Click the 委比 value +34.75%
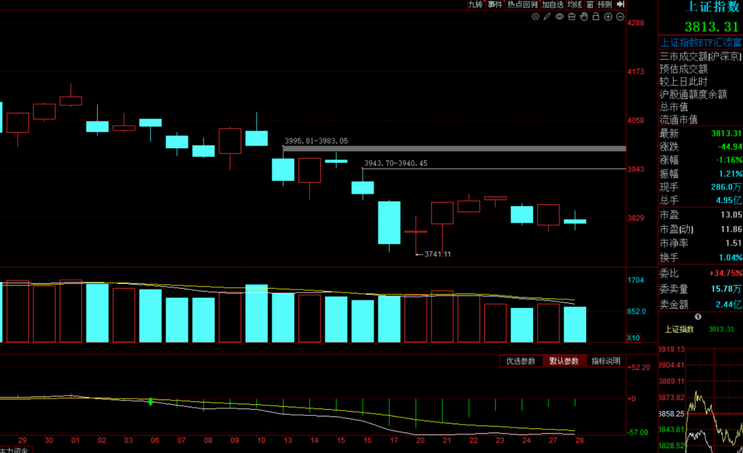The height and width of the screenshot is (453, 743). tap(726, 273)
